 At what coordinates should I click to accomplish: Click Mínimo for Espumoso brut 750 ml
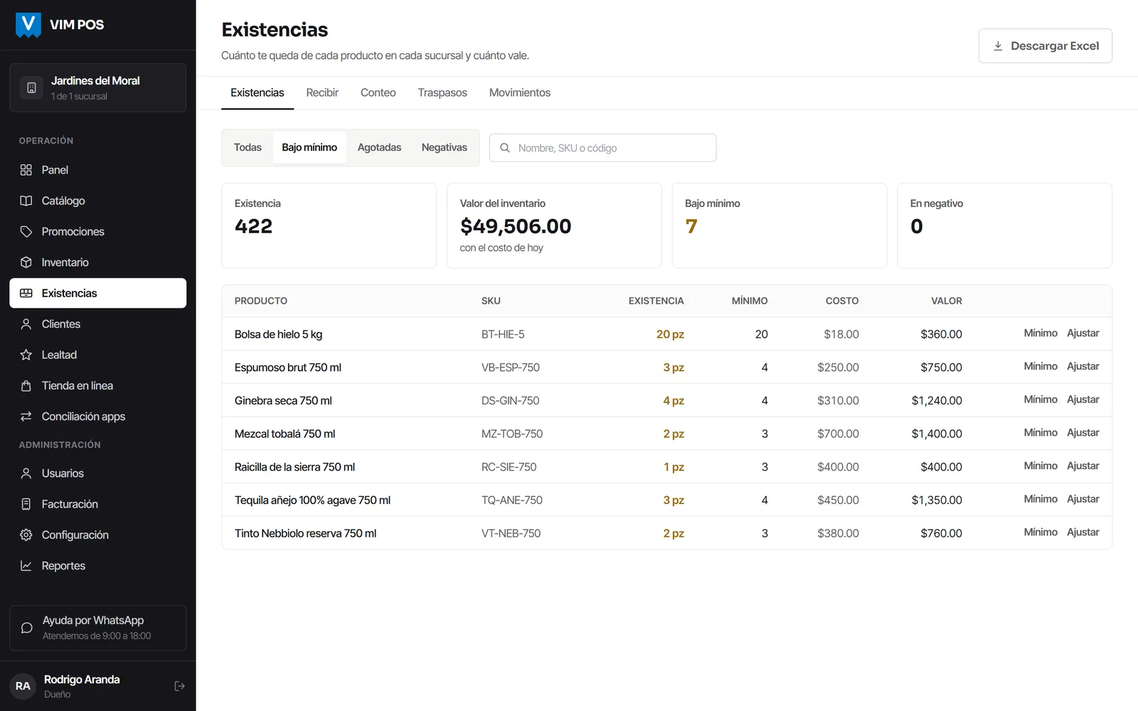(1041, 366)
